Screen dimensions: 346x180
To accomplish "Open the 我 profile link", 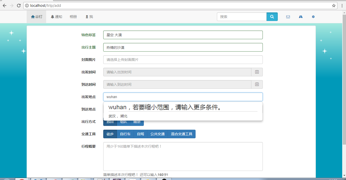I will click(x=89, y=17).
